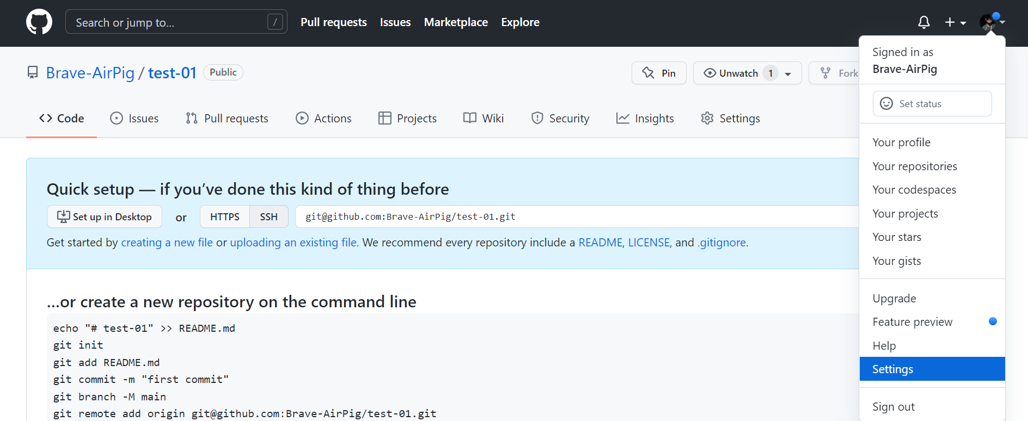Open Pull requests in top navigation
The width and height of the screenshot is (1028, 421).
tap(334, 22)
